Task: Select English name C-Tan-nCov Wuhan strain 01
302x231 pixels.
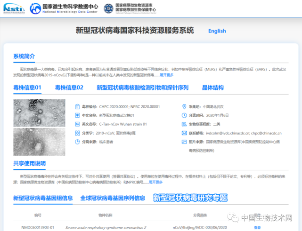Action: click(x=123, y=124)
